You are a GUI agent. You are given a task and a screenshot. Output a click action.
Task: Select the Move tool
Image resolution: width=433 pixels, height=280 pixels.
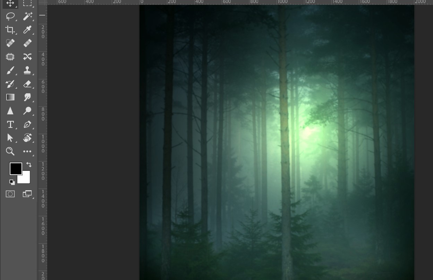tap(10, 3)
